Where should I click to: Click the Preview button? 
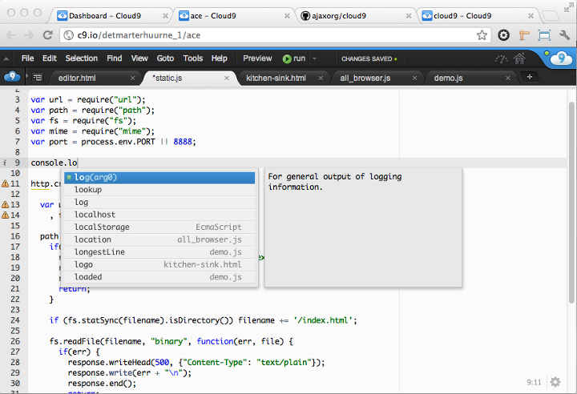click(257, 58)
